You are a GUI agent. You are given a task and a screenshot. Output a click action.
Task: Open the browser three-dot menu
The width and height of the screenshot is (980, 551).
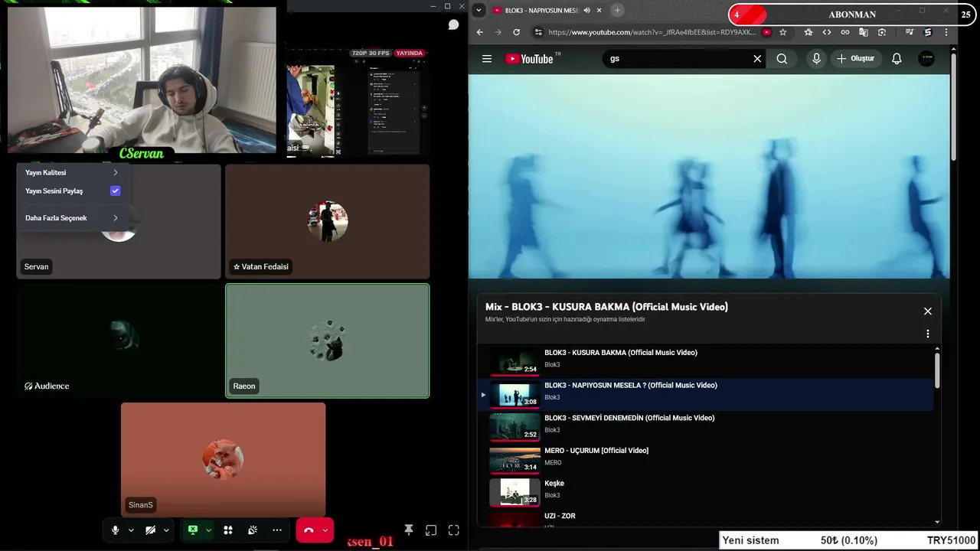coord(946,32)
